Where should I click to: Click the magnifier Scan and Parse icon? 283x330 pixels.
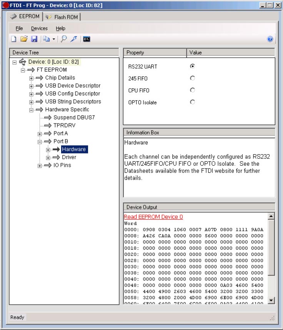click(x=63, y=39)
